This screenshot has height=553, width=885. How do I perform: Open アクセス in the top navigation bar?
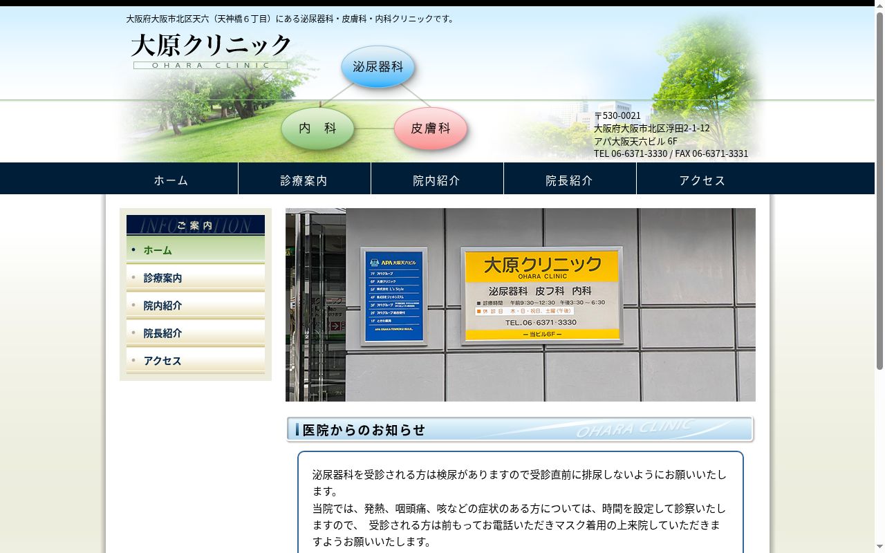coord(702,180)
